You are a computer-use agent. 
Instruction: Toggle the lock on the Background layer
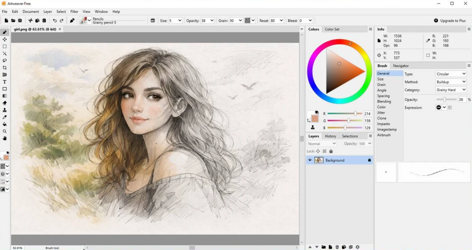pos(369,160)
